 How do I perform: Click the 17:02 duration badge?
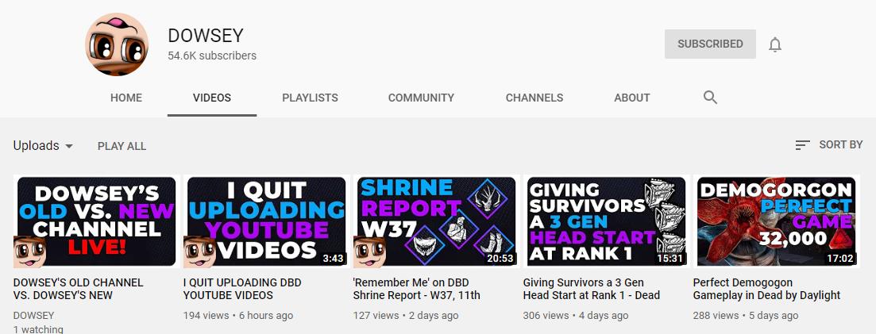pos(839,259)
